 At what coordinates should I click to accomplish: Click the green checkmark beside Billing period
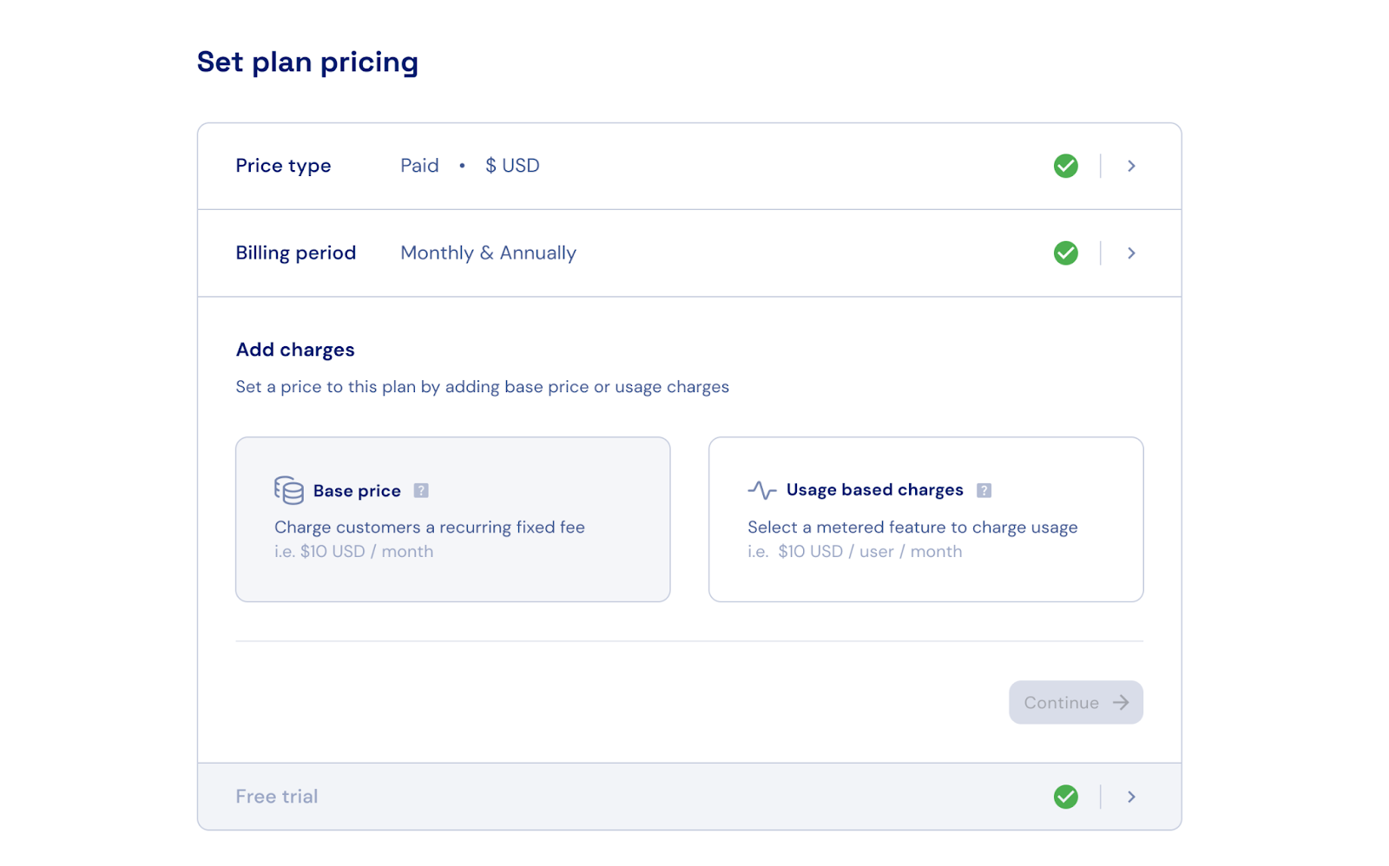(1066, 253)
